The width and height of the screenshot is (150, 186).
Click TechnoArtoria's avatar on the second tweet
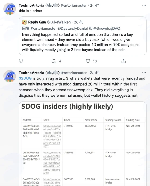tap(10, 76)
